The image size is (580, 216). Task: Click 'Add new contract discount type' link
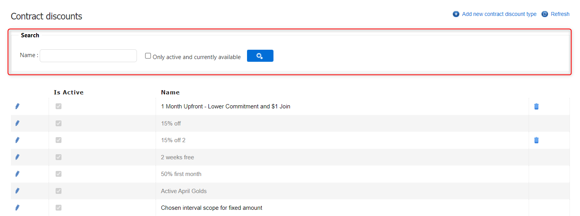click(499, 14)
